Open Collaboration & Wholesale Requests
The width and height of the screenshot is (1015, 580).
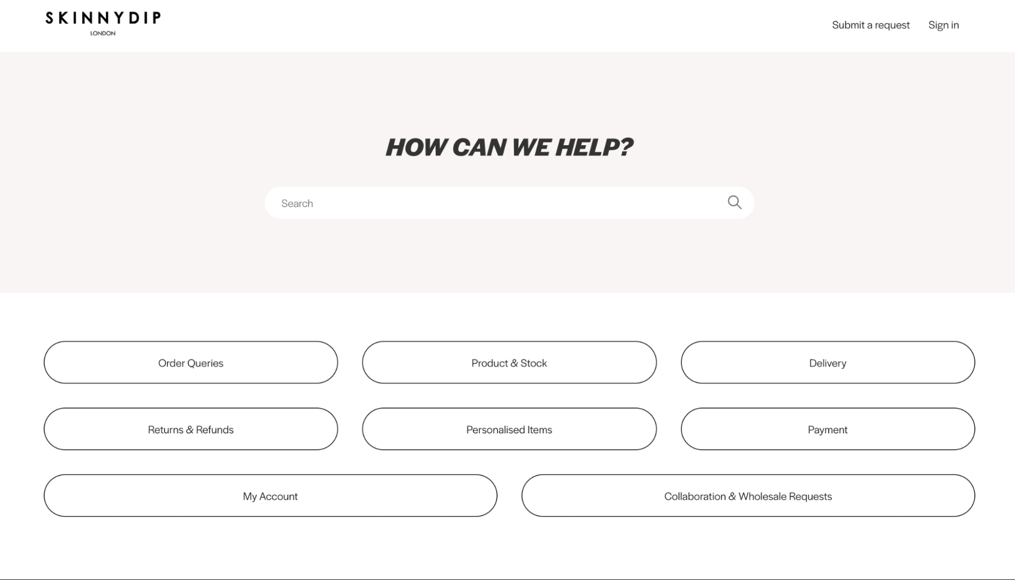tap(748, 496)
